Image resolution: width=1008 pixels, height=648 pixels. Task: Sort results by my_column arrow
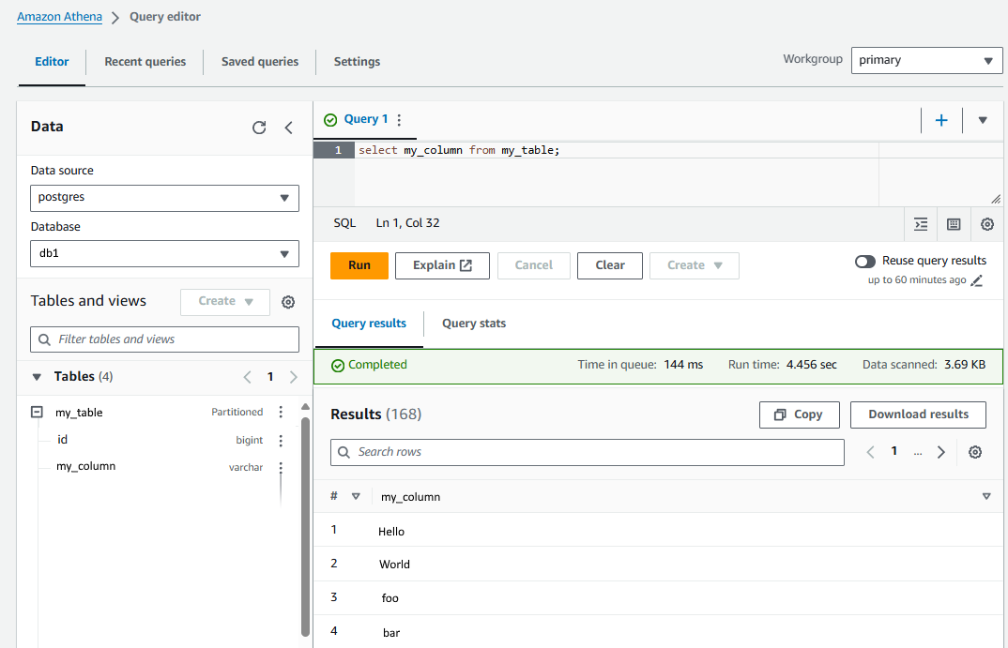[986, 496]
